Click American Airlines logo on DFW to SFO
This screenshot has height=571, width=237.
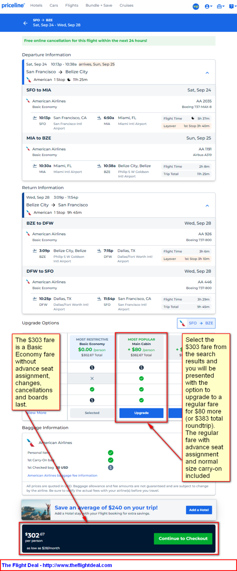click(x=28, y=282)
